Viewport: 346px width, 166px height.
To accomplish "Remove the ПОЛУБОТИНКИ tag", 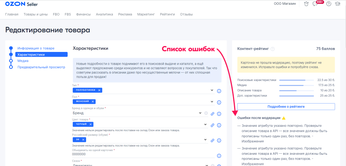I will pos(99,90).
